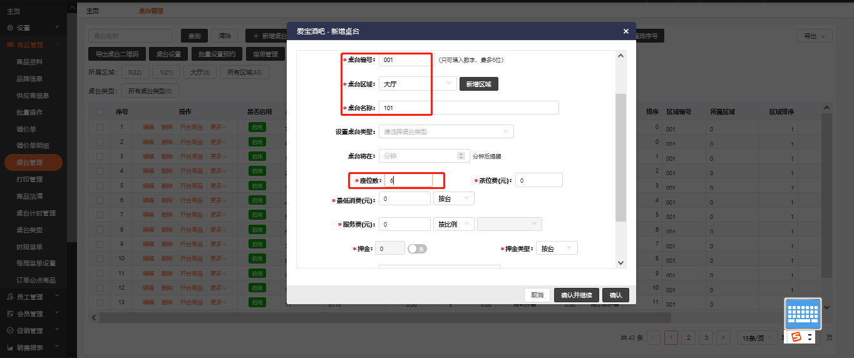
Task: Click 编辑 link on row 4
Action: click(x=148, y=171)
